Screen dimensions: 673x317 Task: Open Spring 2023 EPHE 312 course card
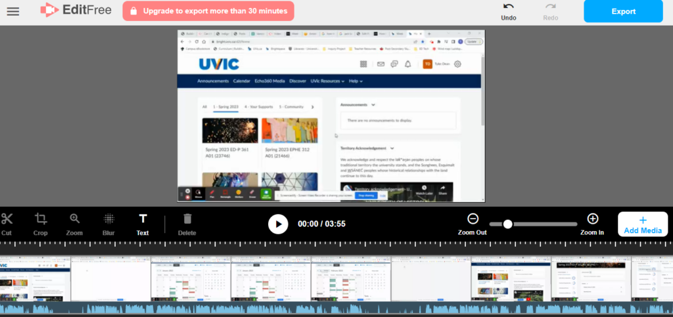tap(290, 143)
